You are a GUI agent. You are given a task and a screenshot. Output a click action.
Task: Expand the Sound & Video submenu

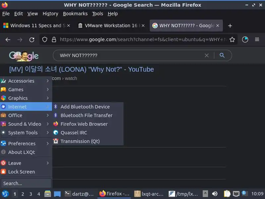(26, 124)
